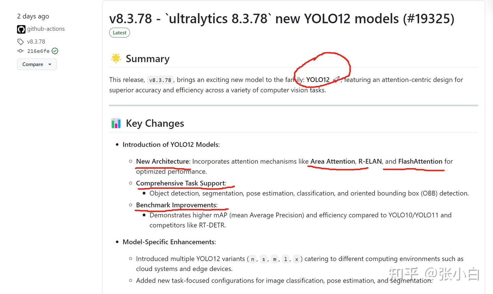Click the Key Changes section heading
Image resolution: width=493 pixels, height=294 pixels.
155,123
